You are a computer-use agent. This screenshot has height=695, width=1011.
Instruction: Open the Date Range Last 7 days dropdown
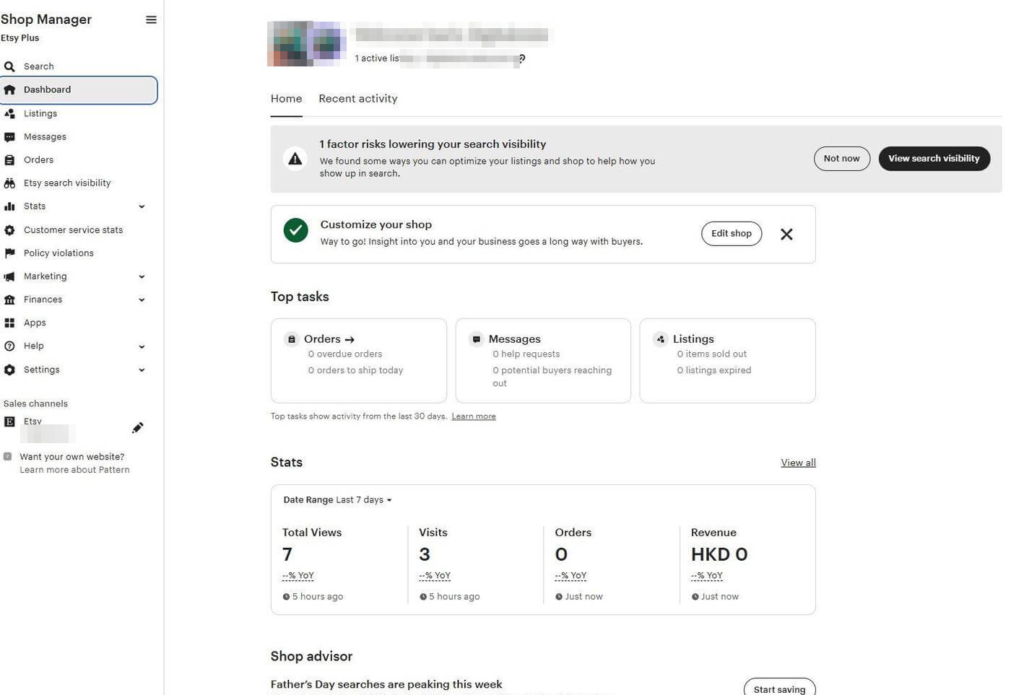337,499
